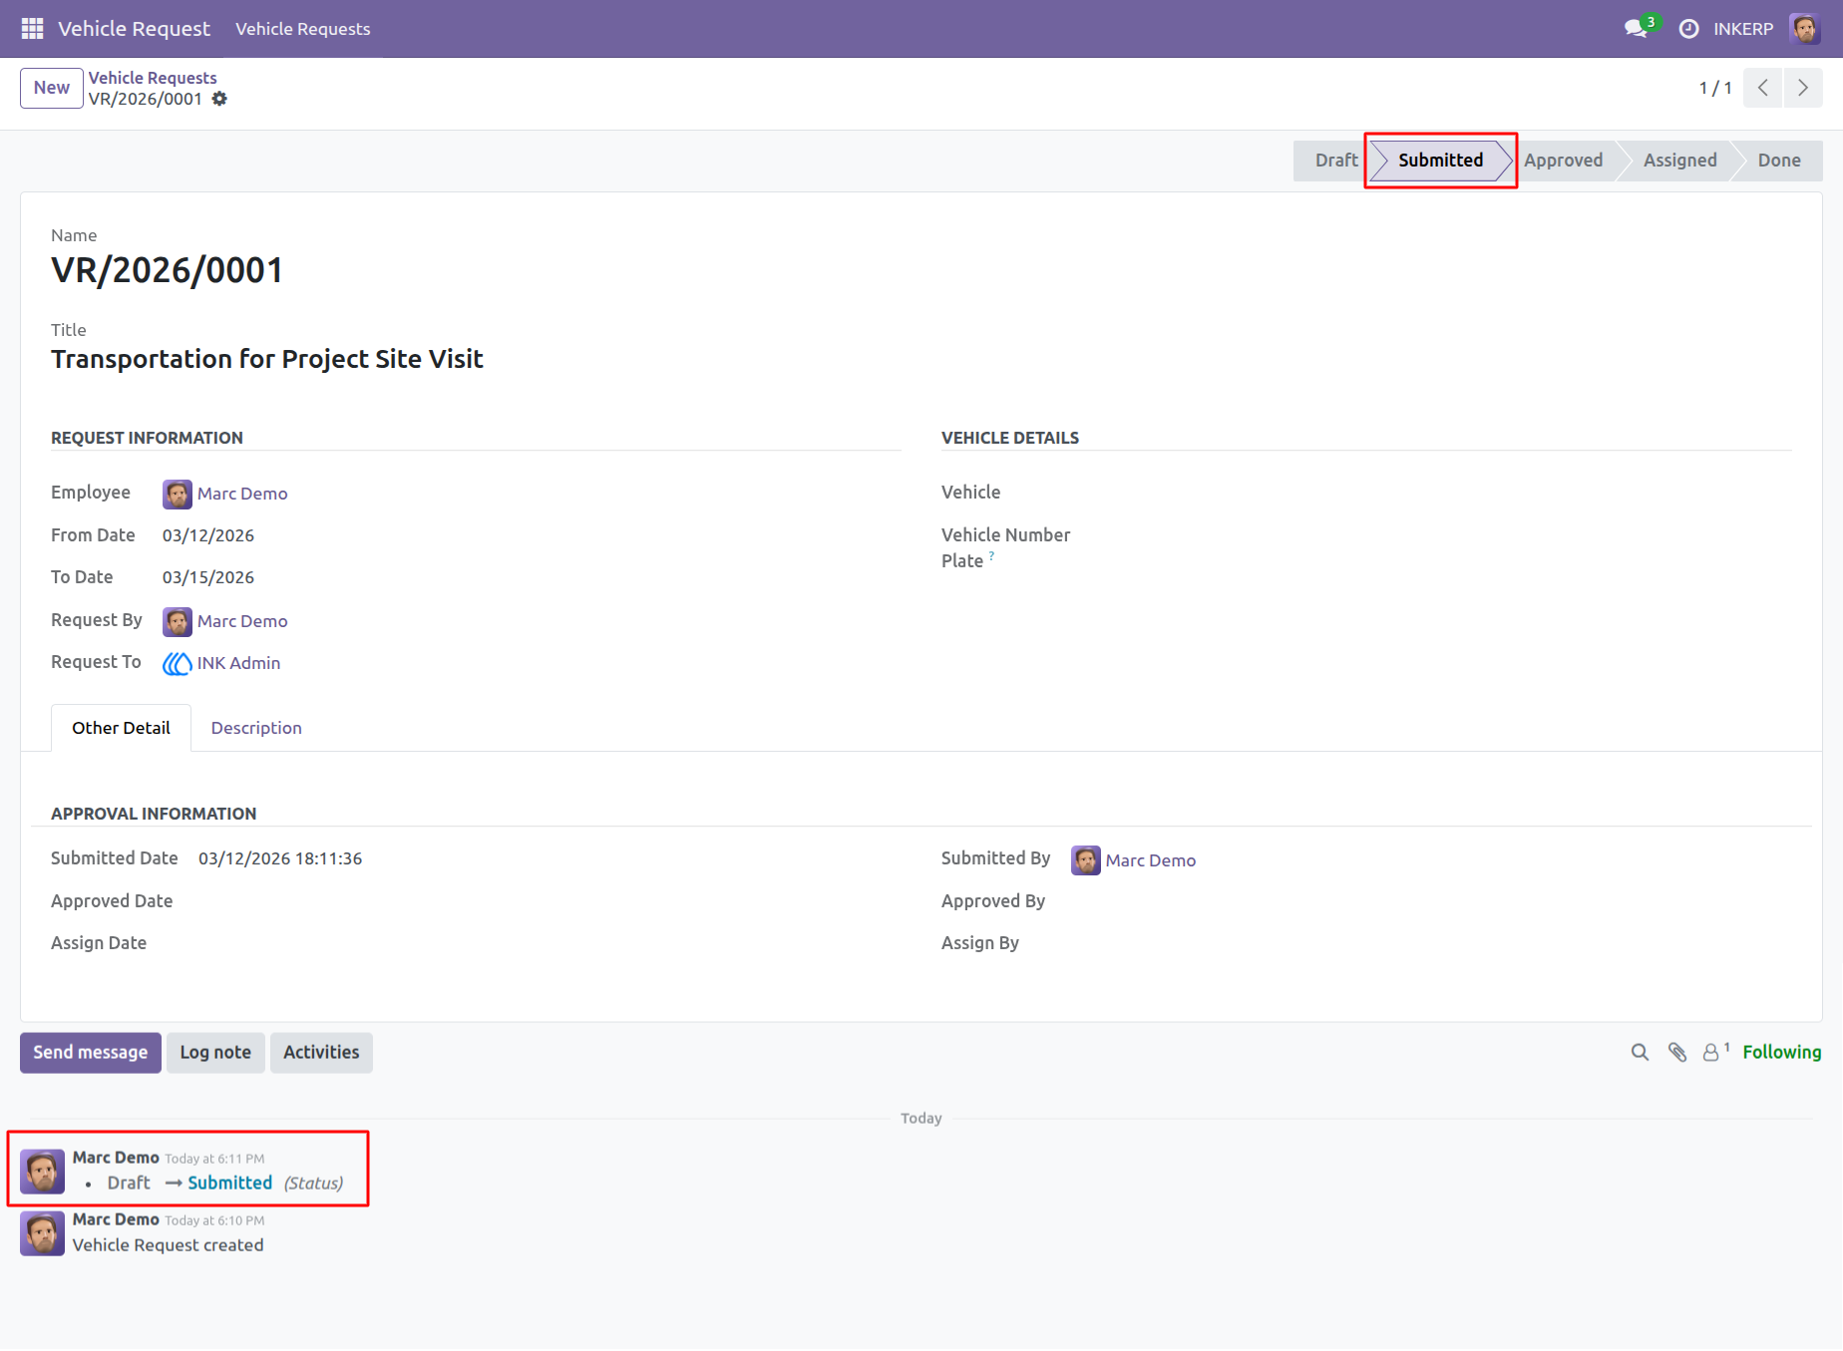This screenshot has height=1351, width=1843.
Task: Select the Approved status stage
Action: 1563,161
